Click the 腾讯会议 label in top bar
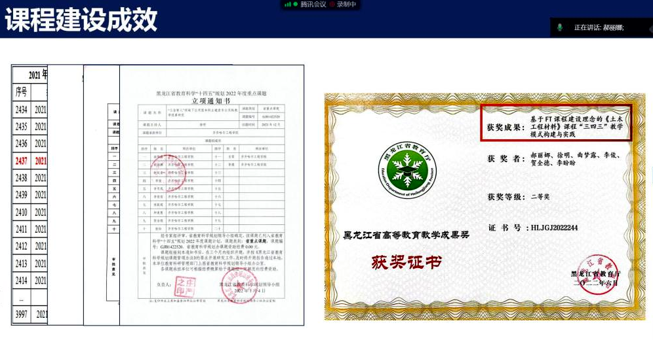The width and height of the screenshot is (653, 340). 313,5
